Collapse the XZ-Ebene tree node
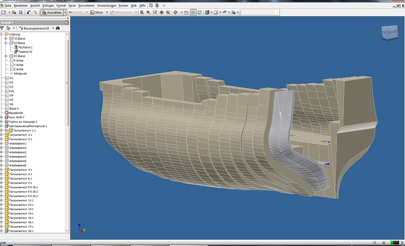 click(x=6, y=43)
